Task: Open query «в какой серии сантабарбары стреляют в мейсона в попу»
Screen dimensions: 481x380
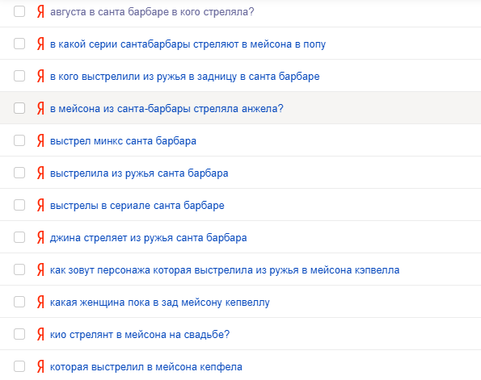Action: coord(188,44)
